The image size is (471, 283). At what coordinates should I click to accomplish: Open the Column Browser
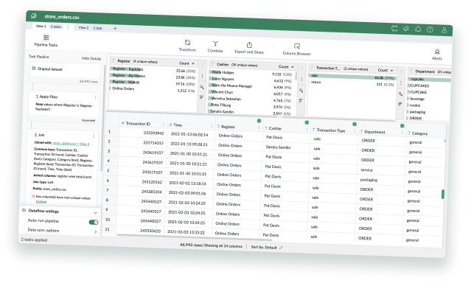pyautogui.click(x=297, y=49)
